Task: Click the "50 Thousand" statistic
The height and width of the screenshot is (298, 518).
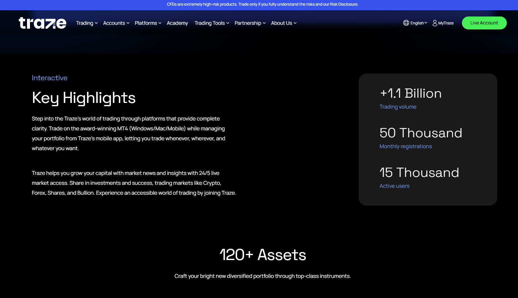Action: 421,133
